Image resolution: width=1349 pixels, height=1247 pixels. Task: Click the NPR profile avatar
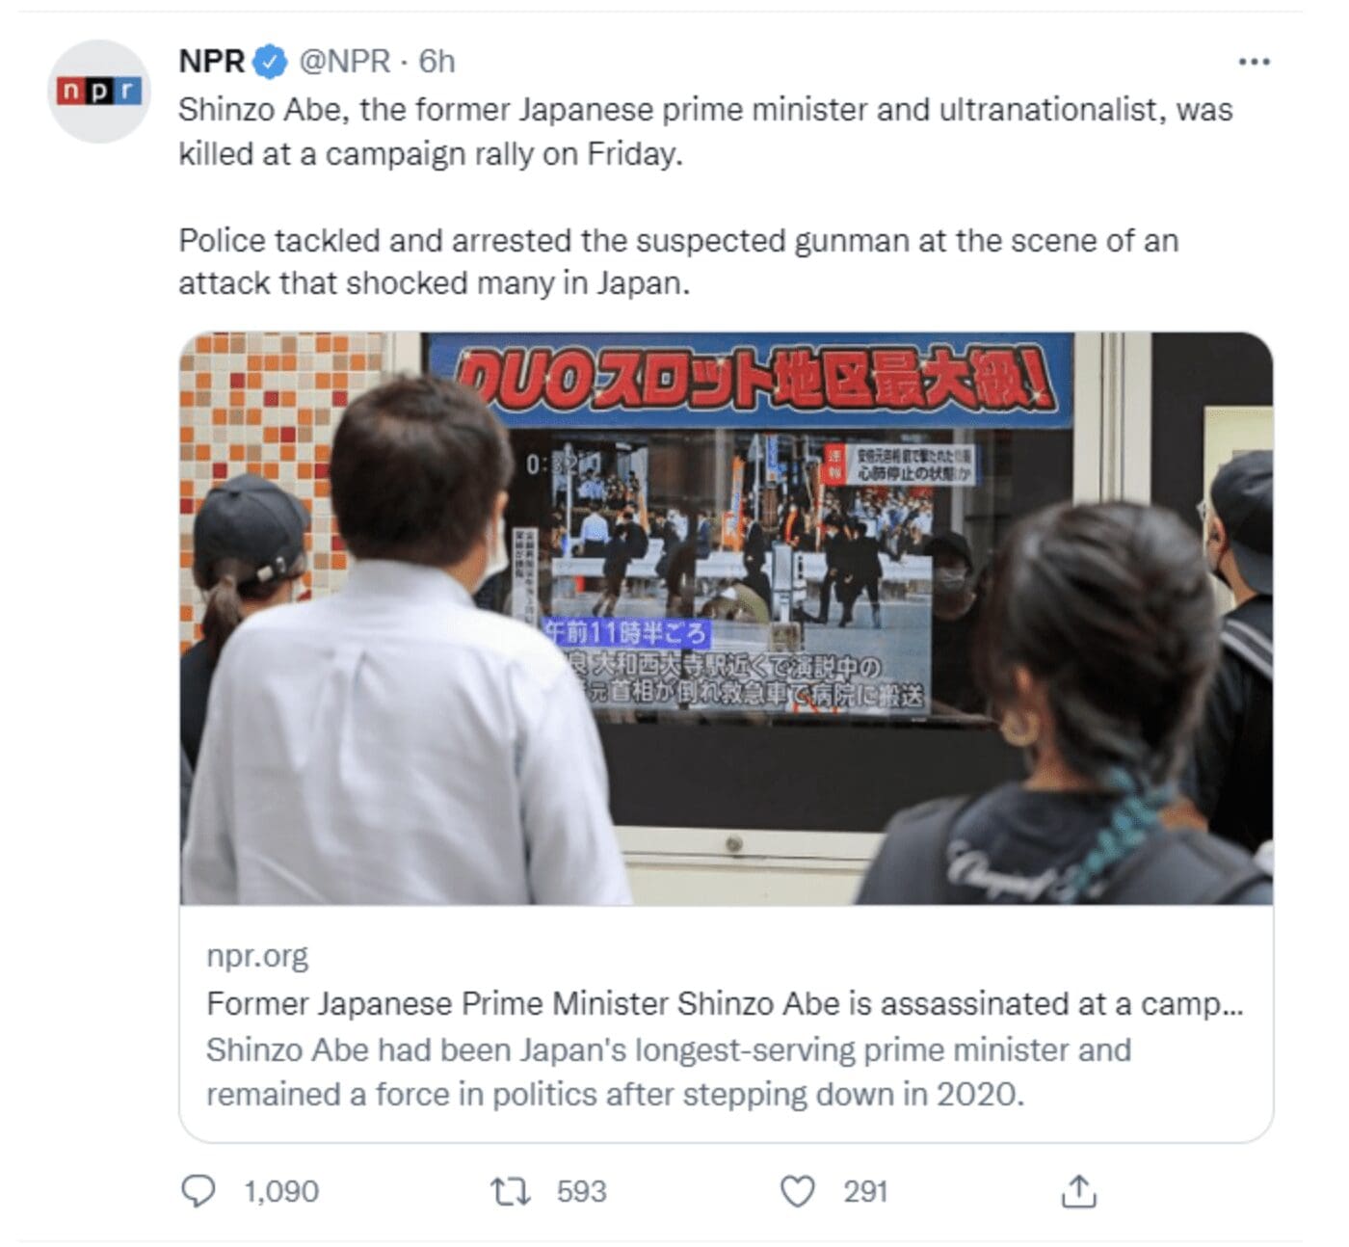tap(99, 92)
